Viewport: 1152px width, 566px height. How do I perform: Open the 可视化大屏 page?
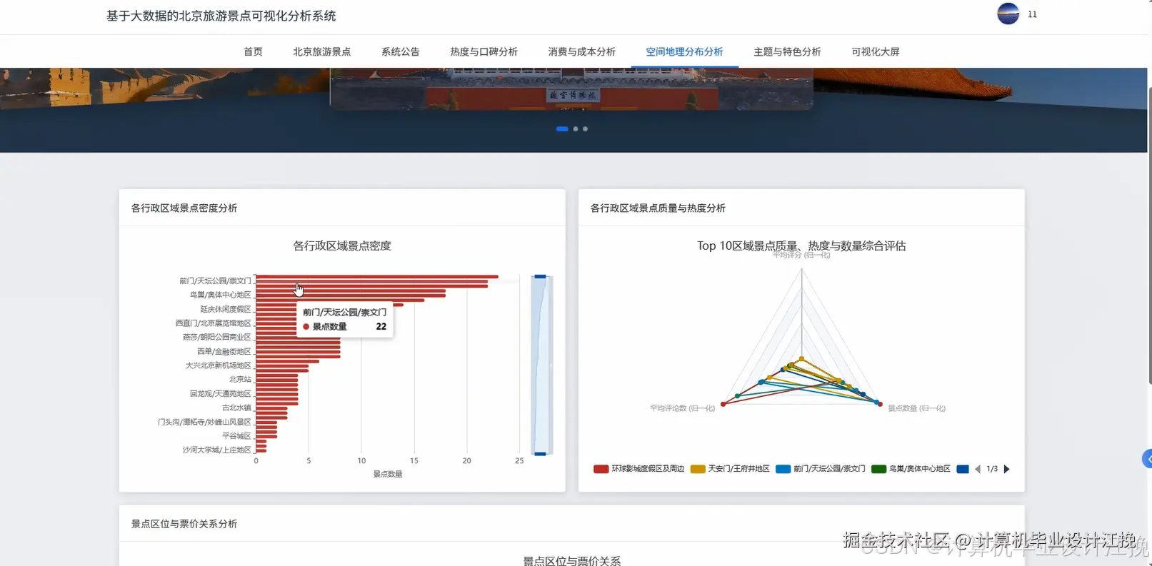[875, 51]
